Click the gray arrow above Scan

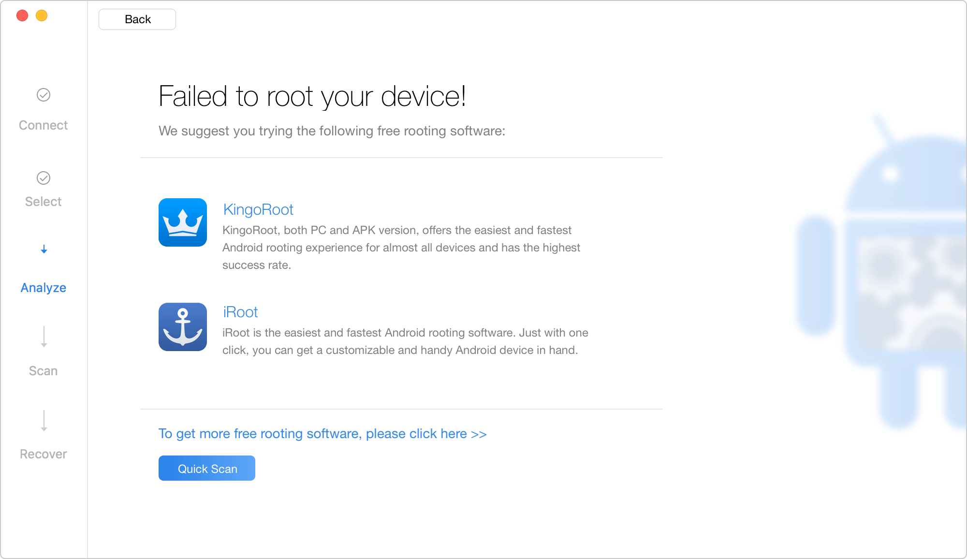pyautogui.click(x=44, y=337)
